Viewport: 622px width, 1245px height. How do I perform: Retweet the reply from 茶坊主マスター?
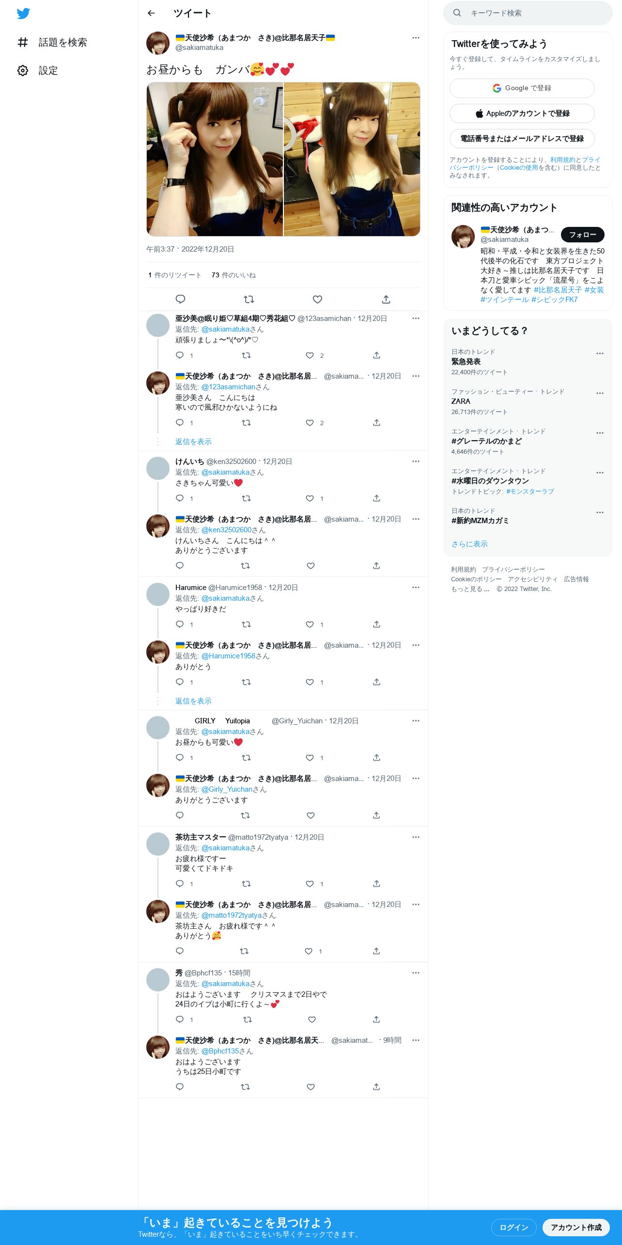(246, 884)
